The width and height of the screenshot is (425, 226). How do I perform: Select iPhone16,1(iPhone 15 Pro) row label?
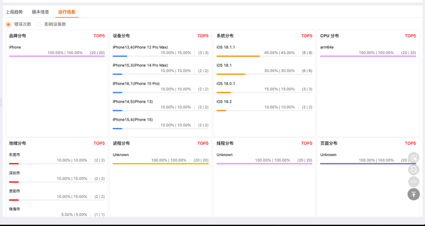click(x=136, y=83)
